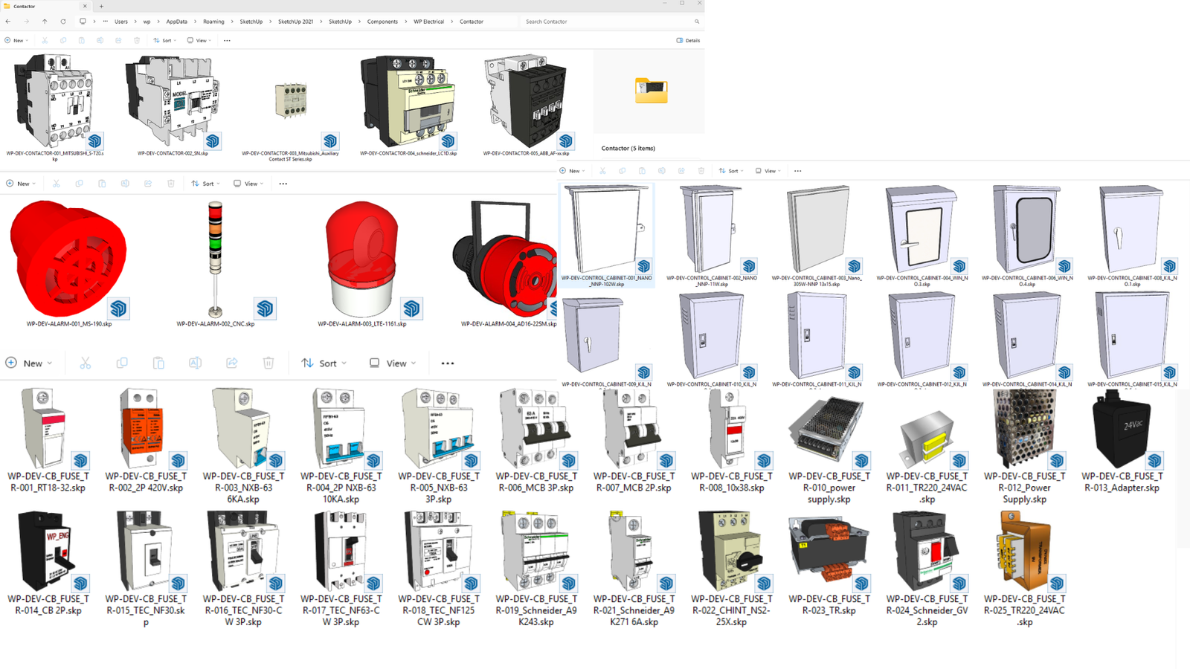Viewport: 1190px width, 669px height.
Task: Click WP Electrical in the breadcrumb path
Action: 428,22
